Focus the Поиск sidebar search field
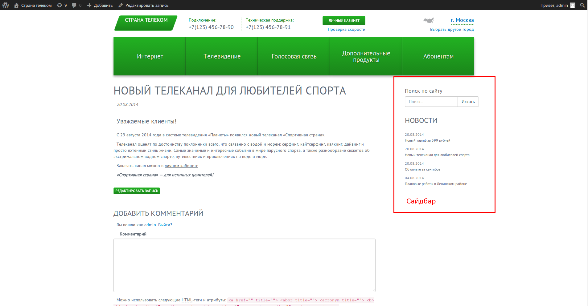 (x=431, y=102)
